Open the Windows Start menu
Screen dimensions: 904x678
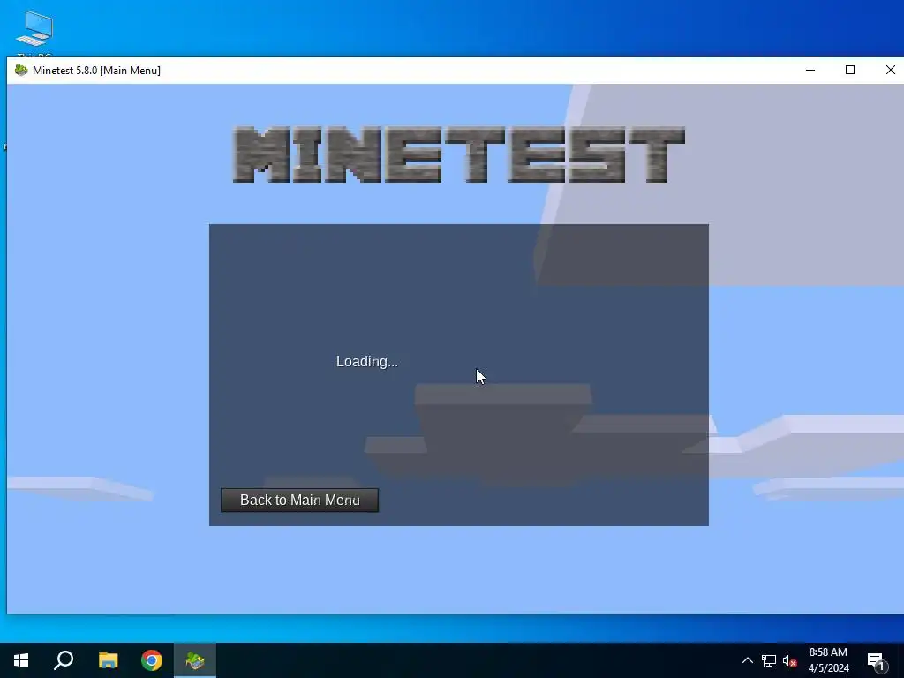pos(21,660)
